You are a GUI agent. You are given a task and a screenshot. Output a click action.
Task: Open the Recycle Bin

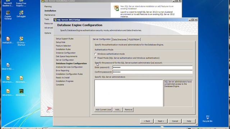click(x=208, y=119)
